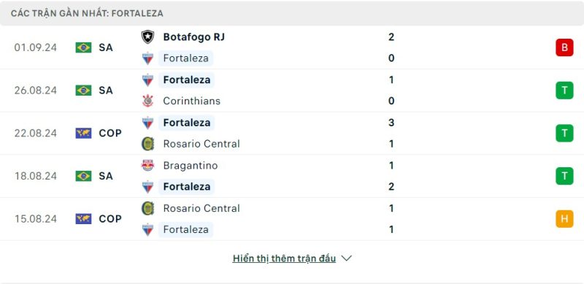Viewport: 584px width, 284px height.
Task: Open the Botafogo RJ team name
Action: click(194, 37)
